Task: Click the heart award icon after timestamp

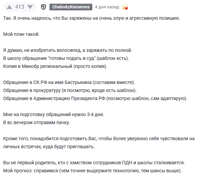Action: [x=125, y=7]
